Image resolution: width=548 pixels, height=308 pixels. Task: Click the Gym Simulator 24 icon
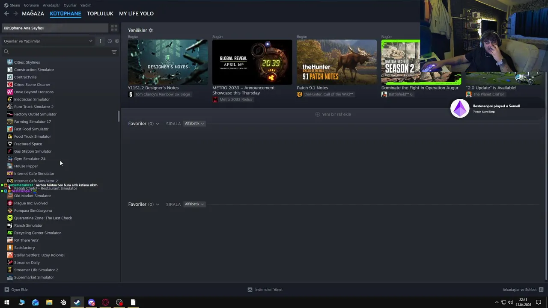point(10,159)
